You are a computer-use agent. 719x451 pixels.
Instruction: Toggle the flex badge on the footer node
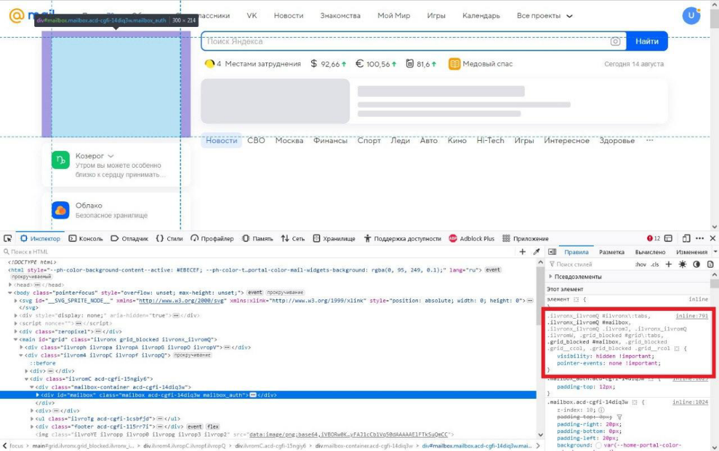[212, 426]
